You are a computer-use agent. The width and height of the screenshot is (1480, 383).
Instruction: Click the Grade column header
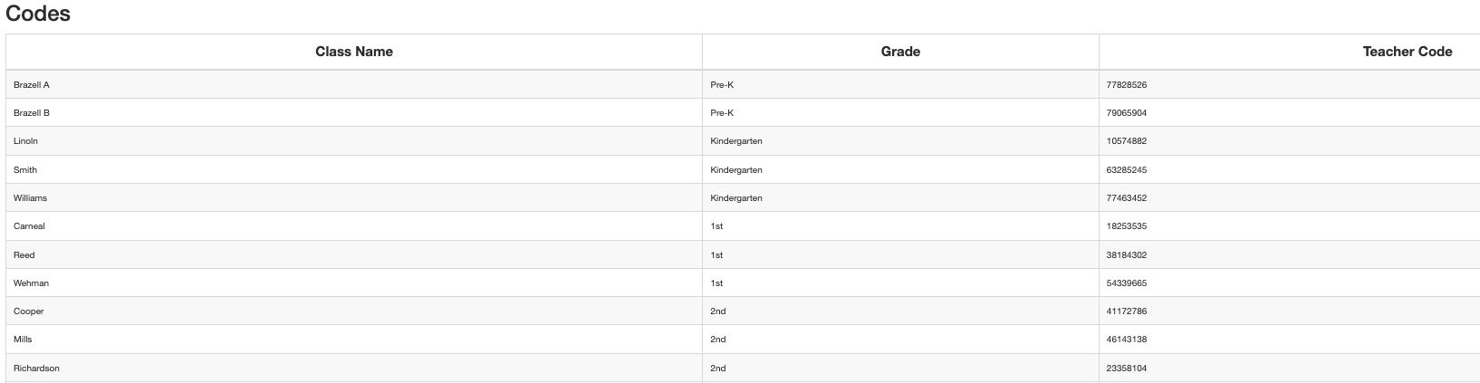pyautogui.click(x=900, y=52)
